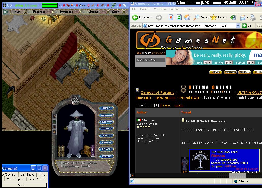The height and width of the screenshot is (188, 262).
Task: Toggle the PEACE war mode button
Action: tap(106, 149)
